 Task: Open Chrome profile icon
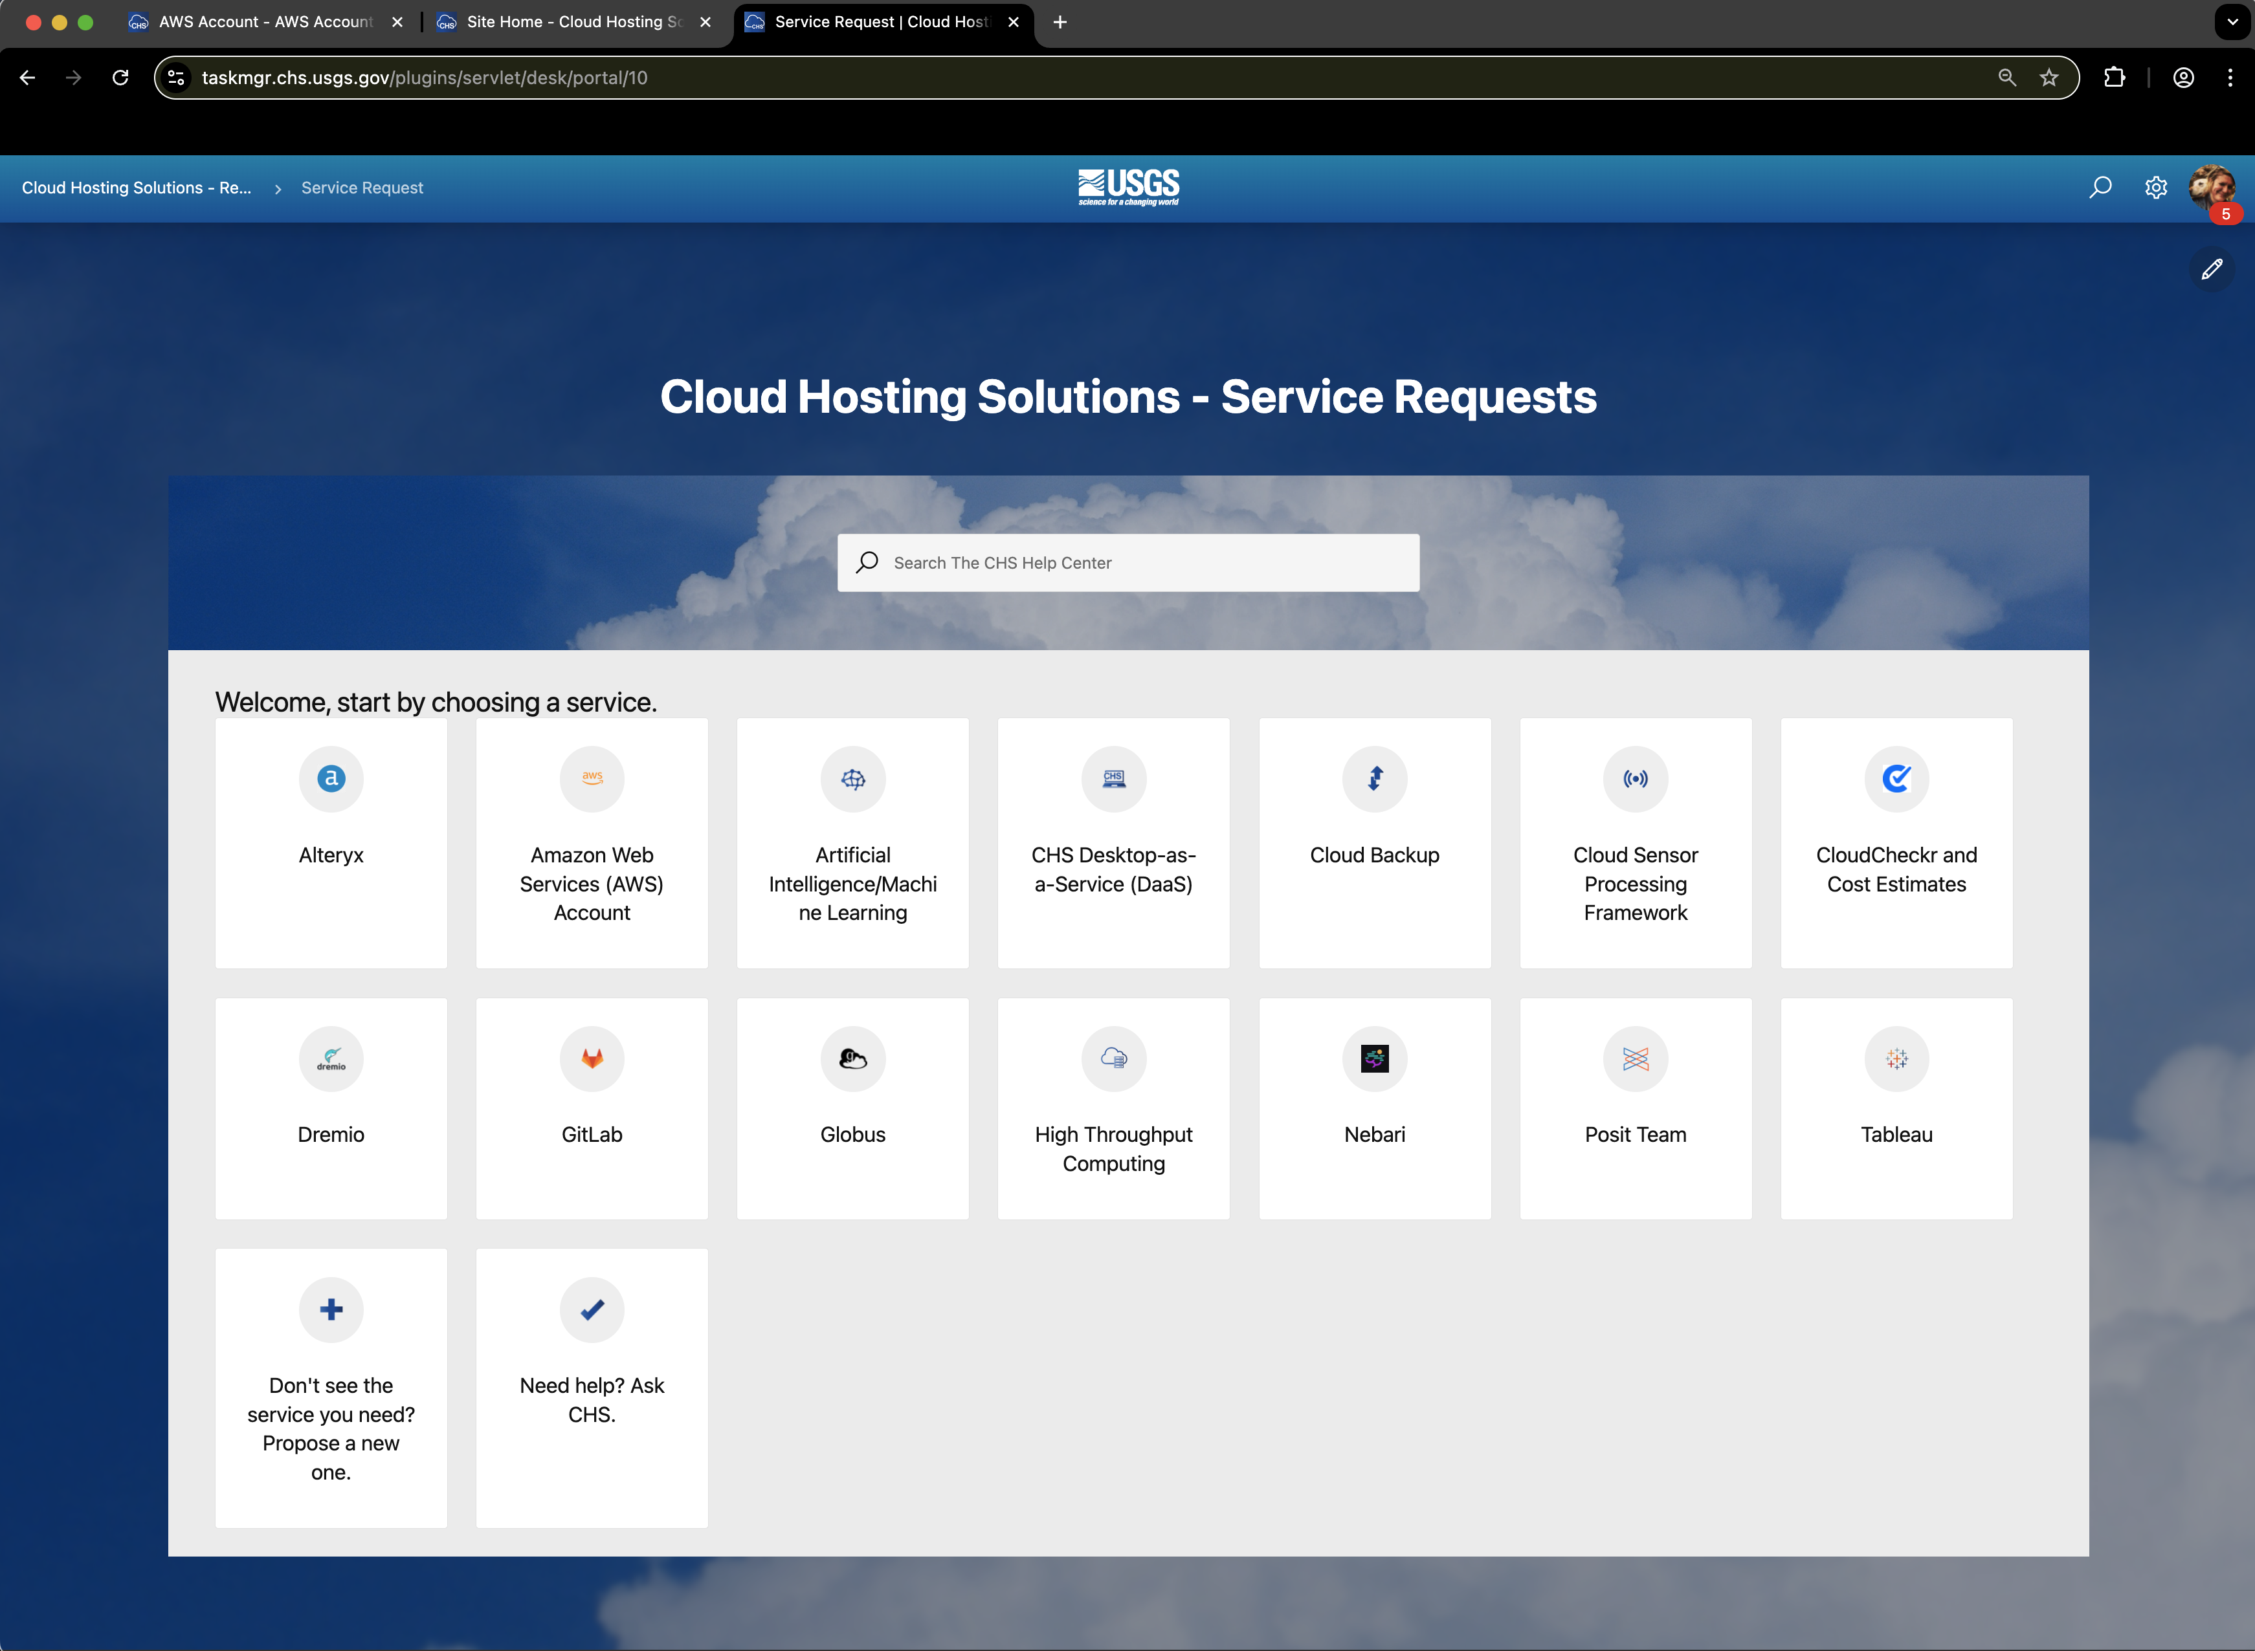click(x=2184, y=78)
